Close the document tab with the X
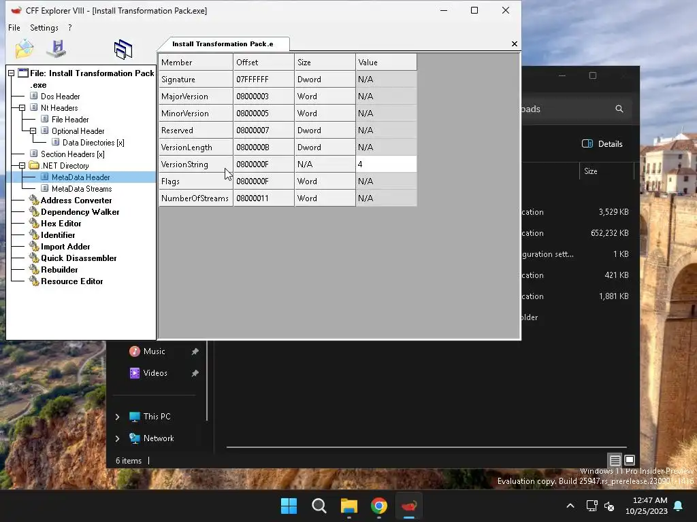 515,43
